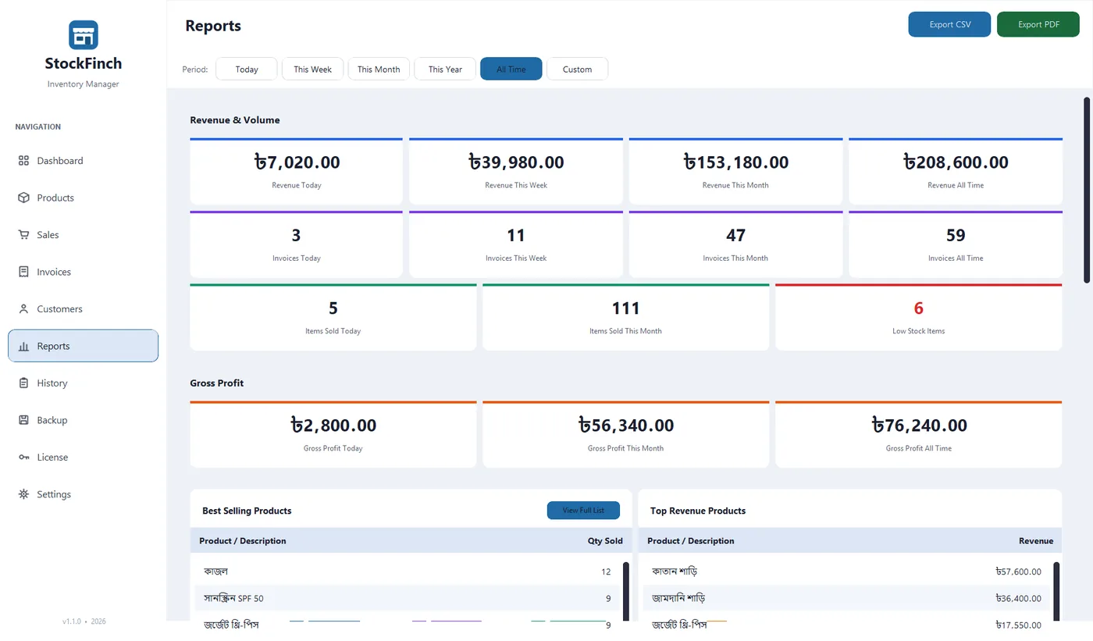Click the Top Revenue Products table scrollbar
The image size is (1093, 641).
(x=1056, y=591)
